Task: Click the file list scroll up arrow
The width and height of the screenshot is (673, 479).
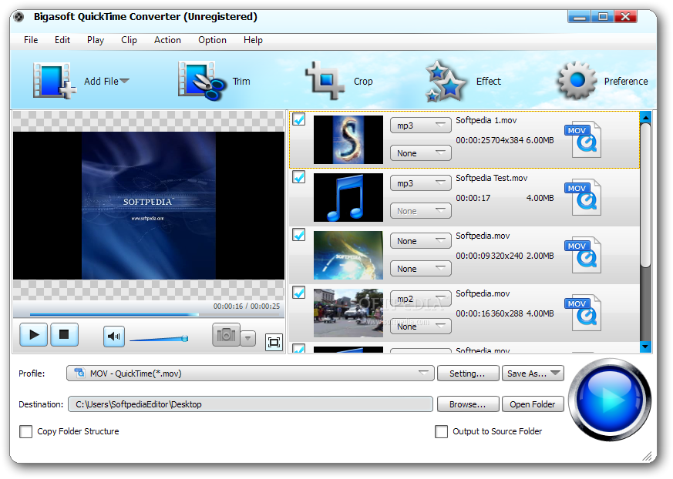Action: tap(645, 117)
